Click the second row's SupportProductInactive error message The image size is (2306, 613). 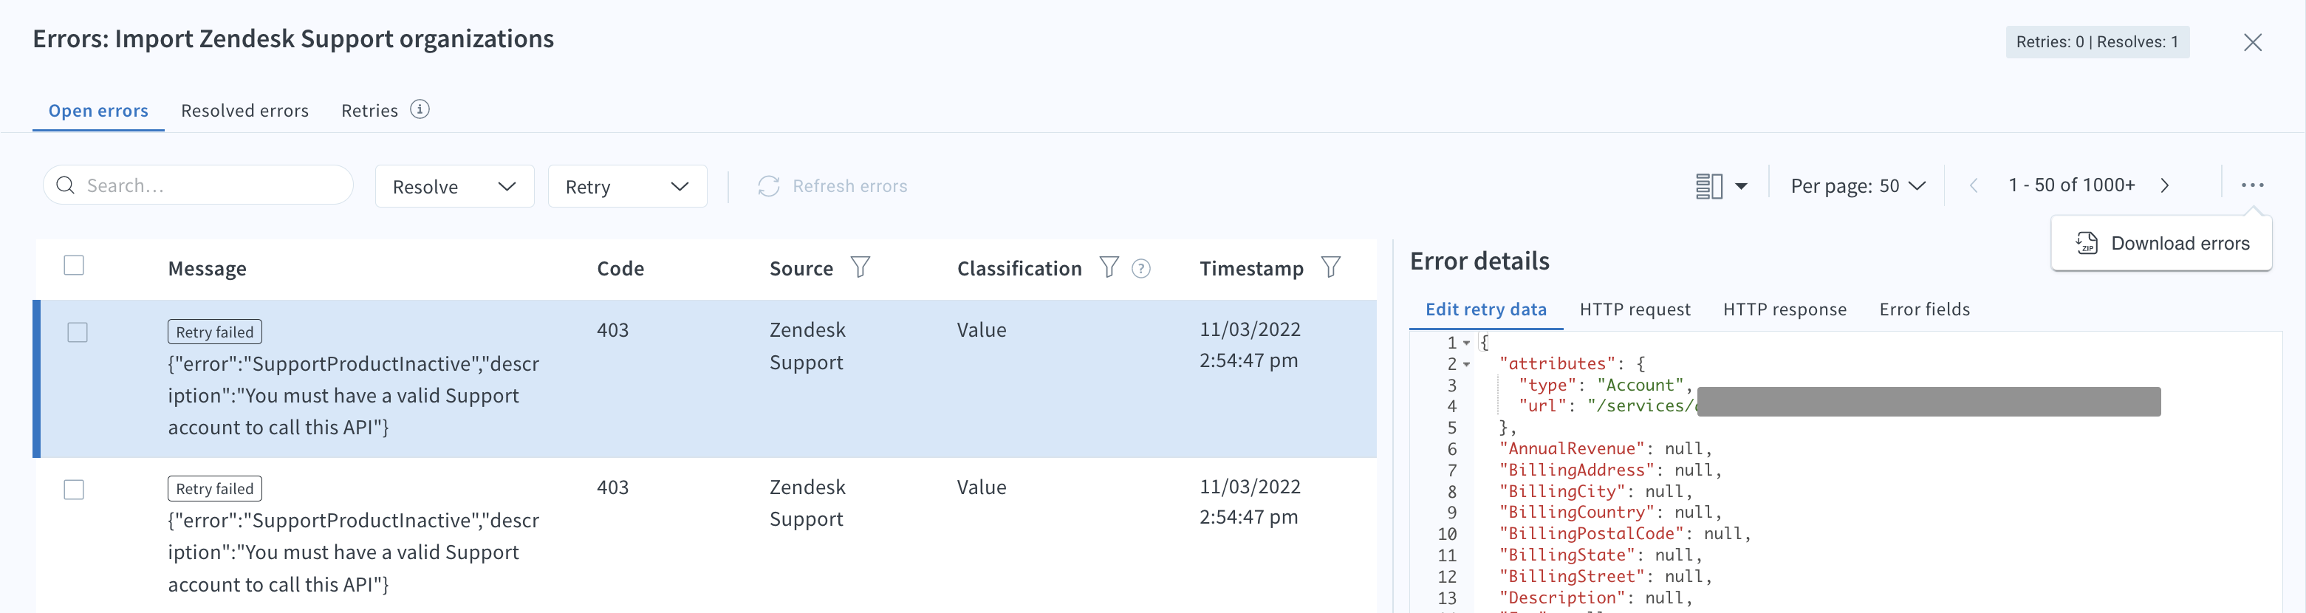click(354, 552)
